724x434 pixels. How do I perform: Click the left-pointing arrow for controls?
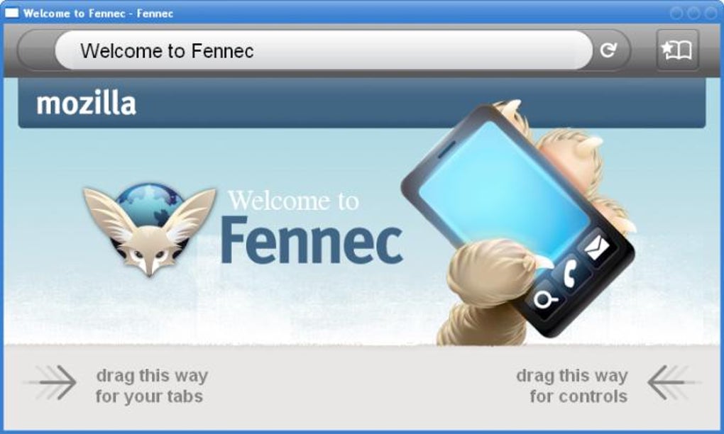673,382
